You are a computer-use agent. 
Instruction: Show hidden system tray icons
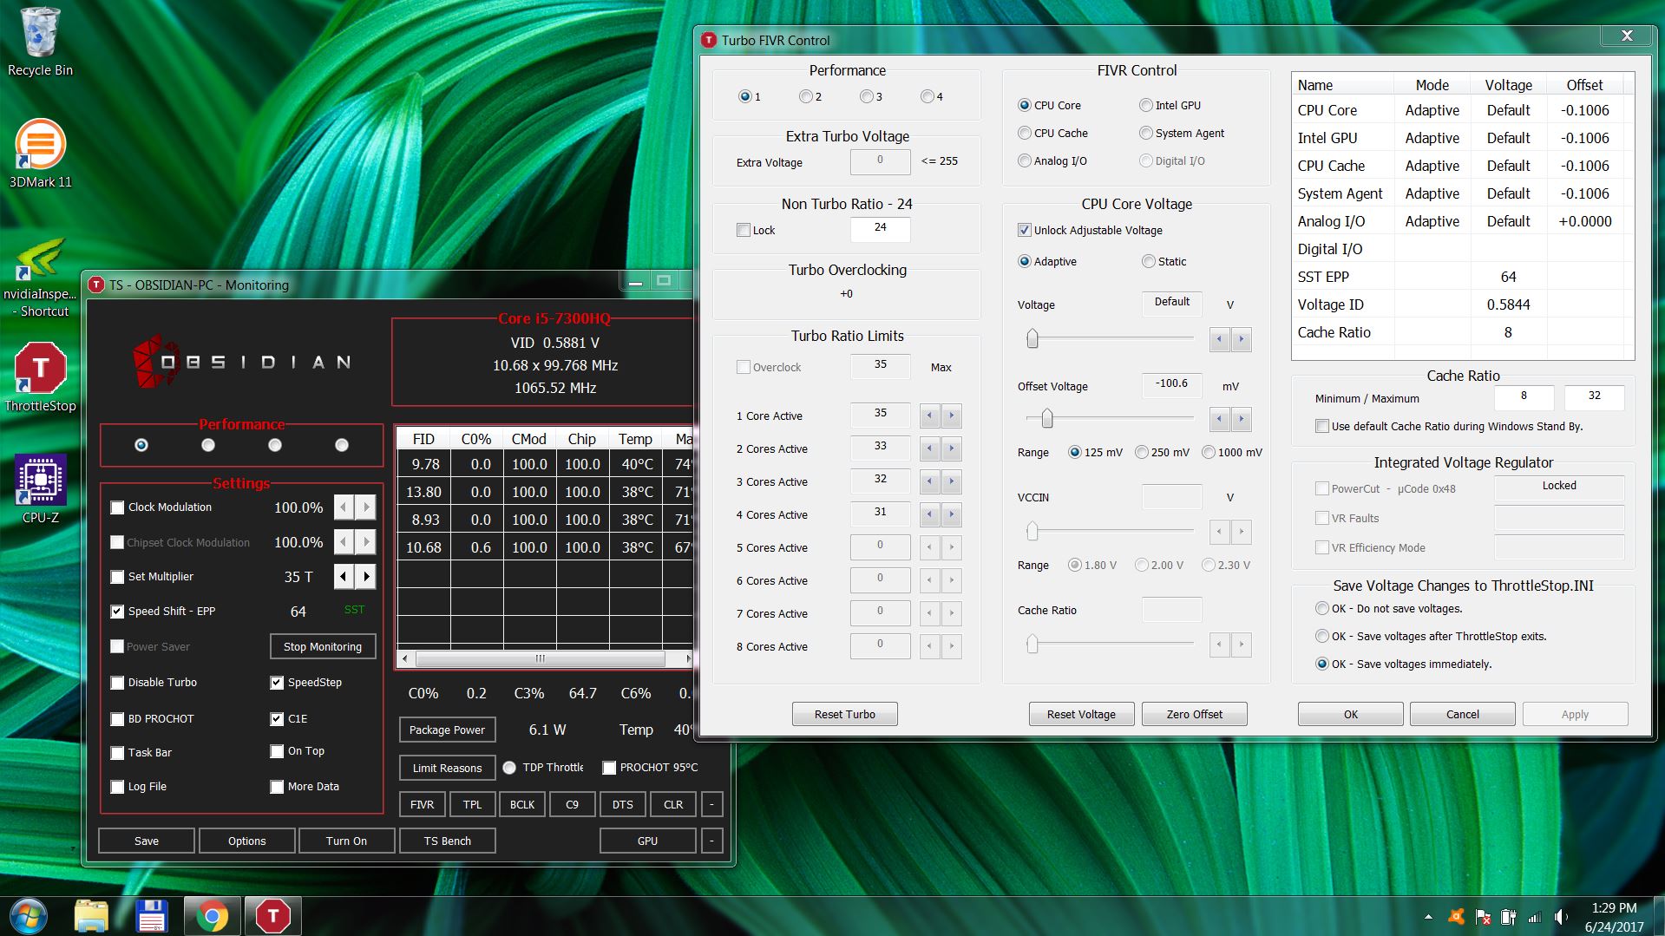pos(1428,916)
